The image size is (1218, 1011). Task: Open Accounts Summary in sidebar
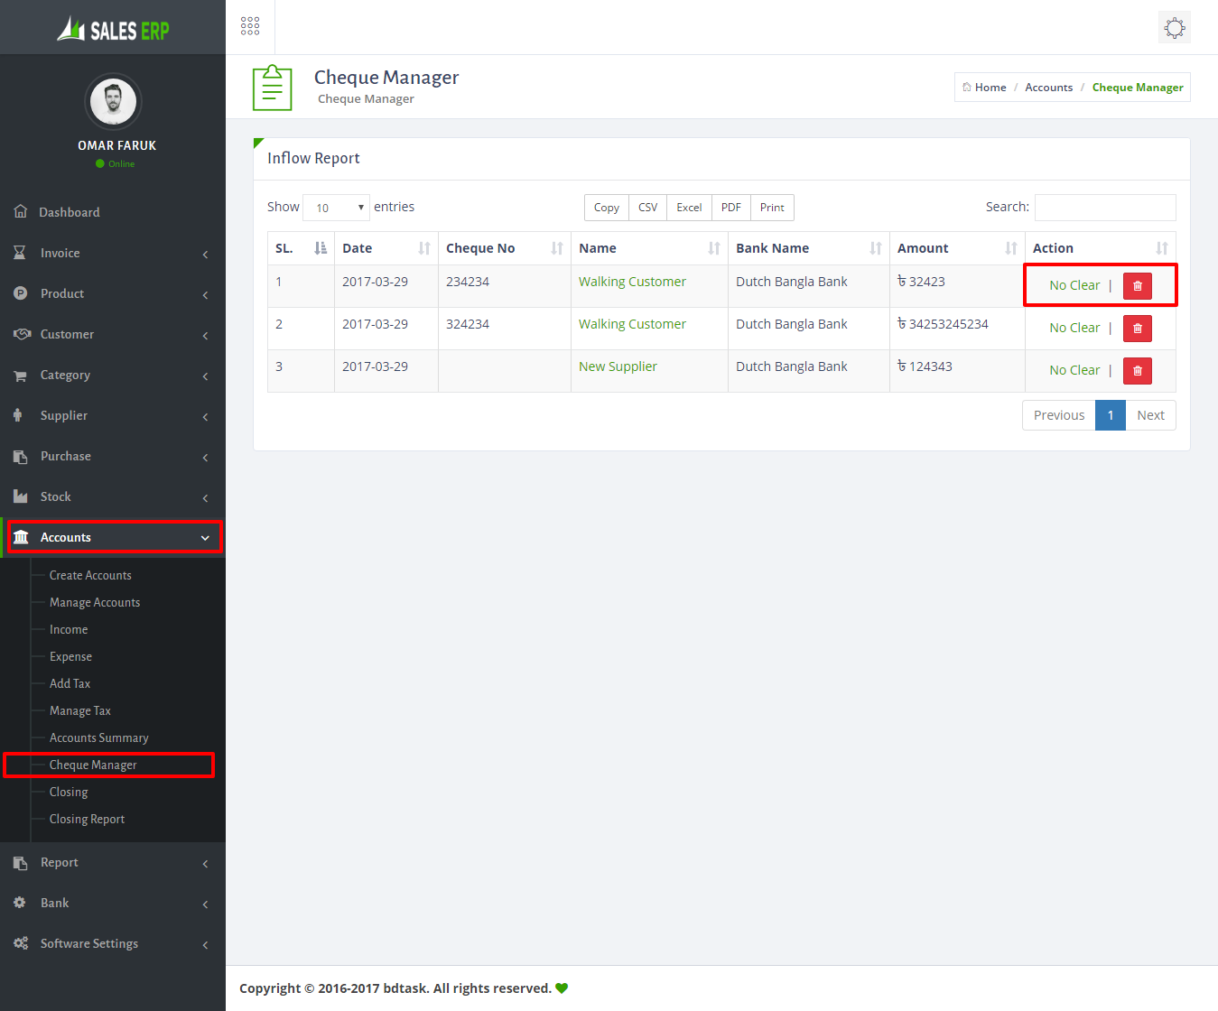[x=98, y=738]
